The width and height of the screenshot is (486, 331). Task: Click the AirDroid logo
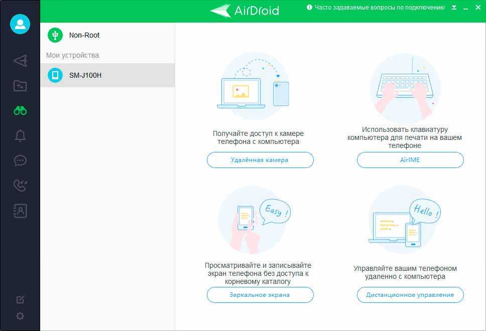pos(245,11)
